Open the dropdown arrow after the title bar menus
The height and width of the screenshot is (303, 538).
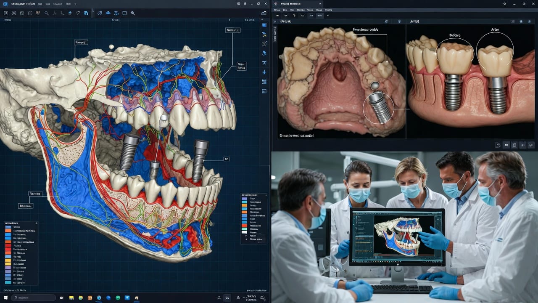(75, 4)
